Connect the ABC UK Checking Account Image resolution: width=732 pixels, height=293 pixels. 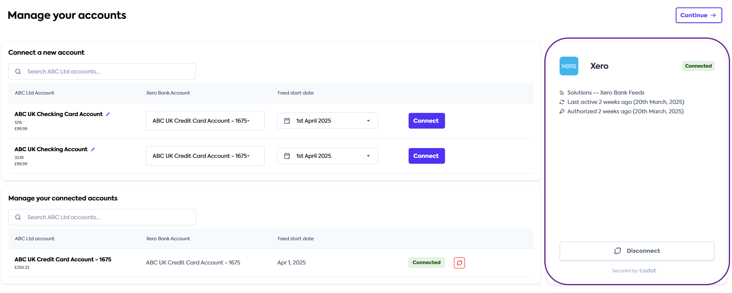click(426, 156)
